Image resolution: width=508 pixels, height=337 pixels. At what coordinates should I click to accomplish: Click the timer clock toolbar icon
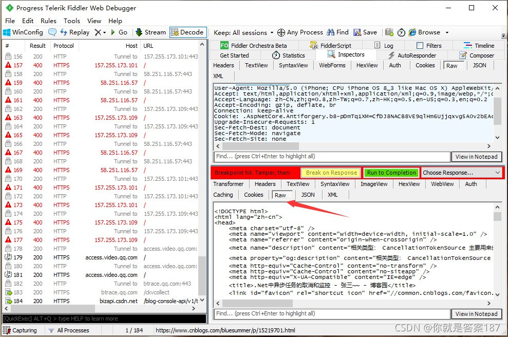(401, 32)
